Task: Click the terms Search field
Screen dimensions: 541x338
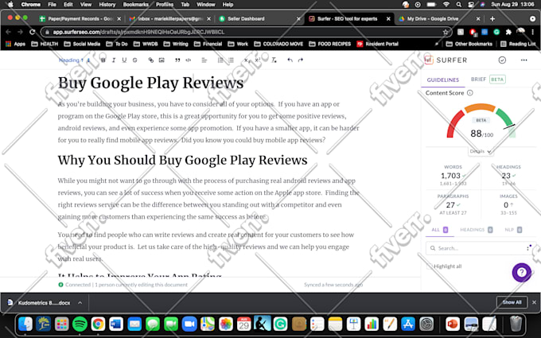Action: [480, 248]
